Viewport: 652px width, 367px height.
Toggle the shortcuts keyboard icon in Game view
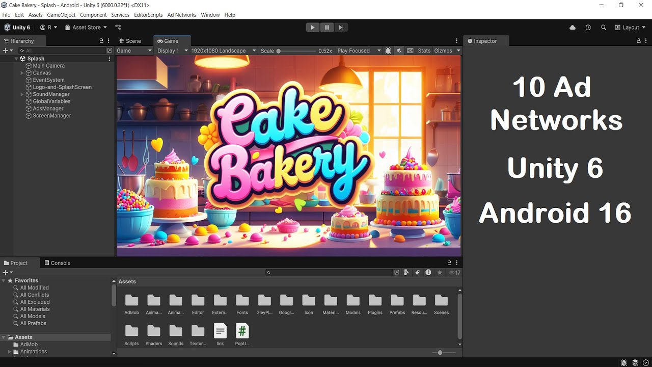(410, 50)
